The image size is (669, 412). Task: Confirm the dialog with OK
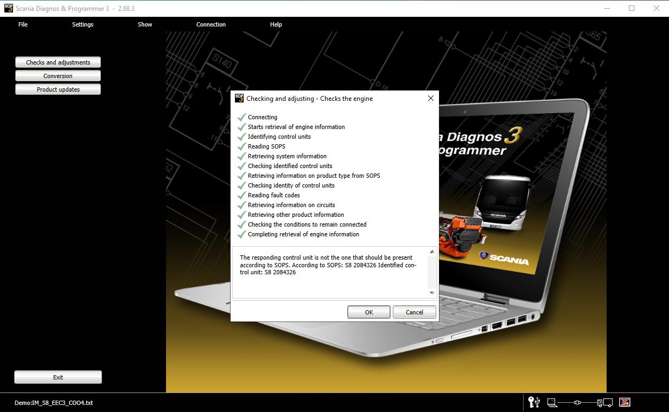[369, 312]
